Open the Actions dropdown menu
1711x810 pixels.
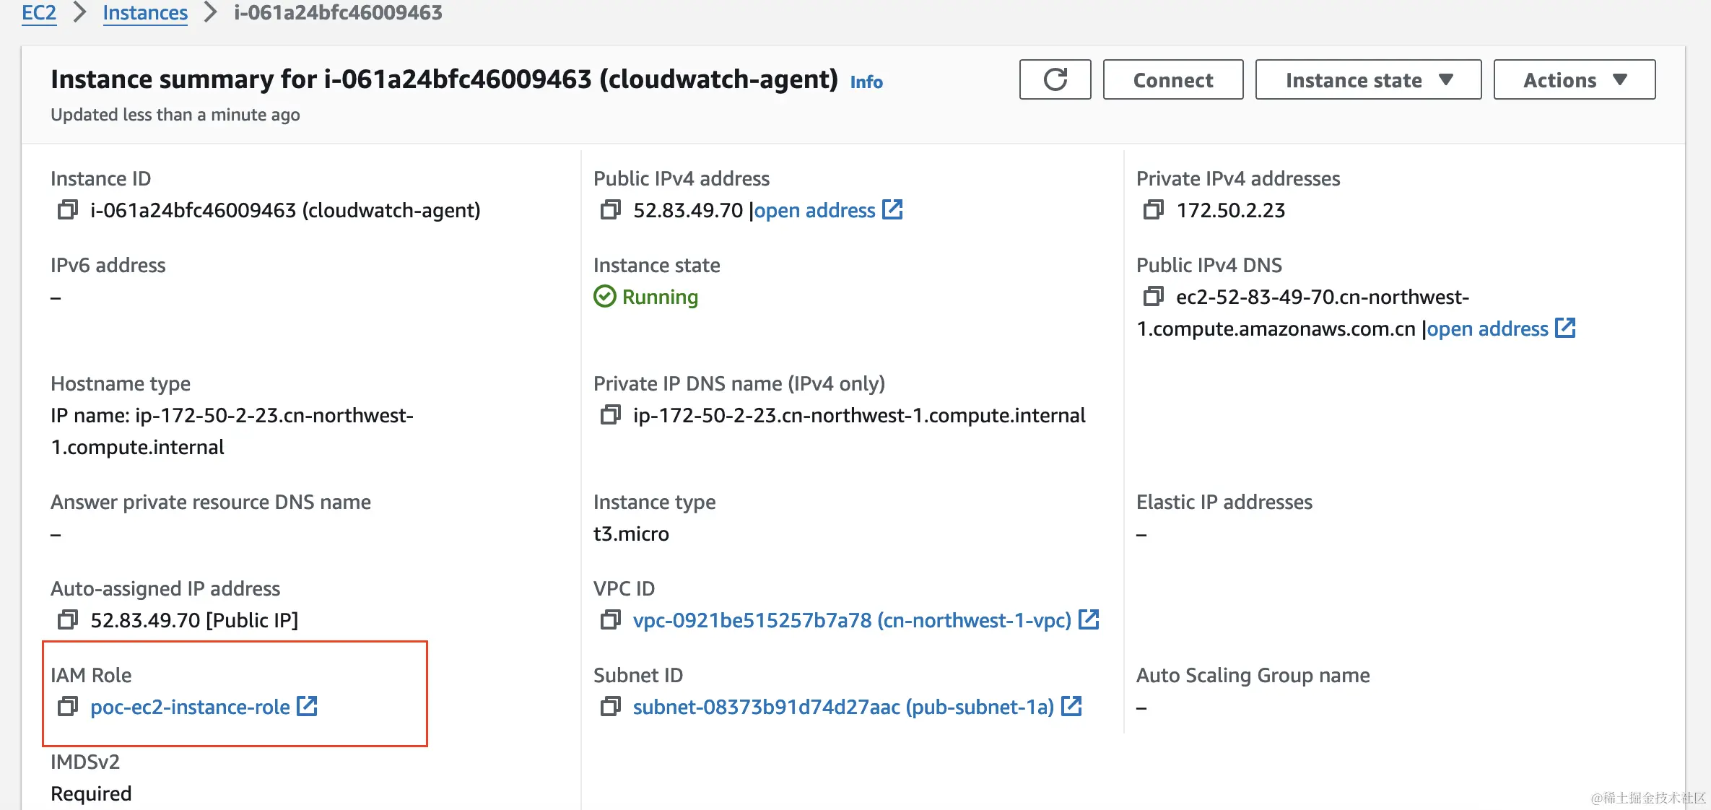pos(1574,79)
